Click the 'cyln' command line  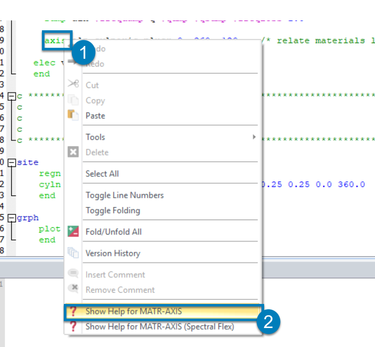coord(50,185)
